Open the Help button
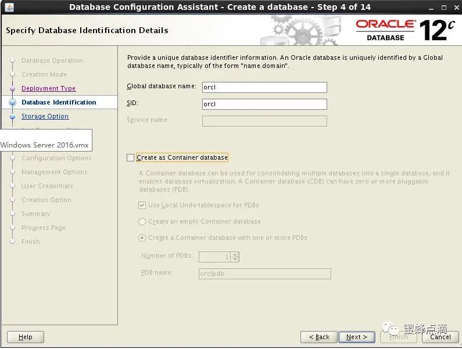The image size is (462, 349). tap(26, 337)
